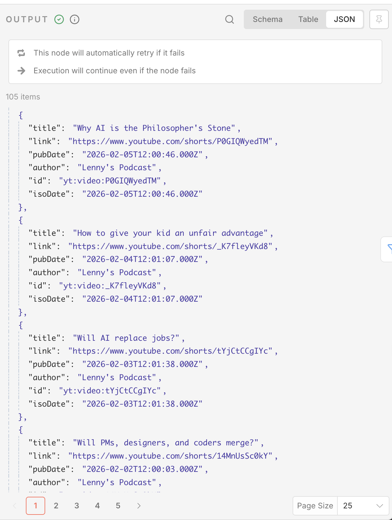Select title "How to give your kid an unfair advantage"

(x=170, y=233)
